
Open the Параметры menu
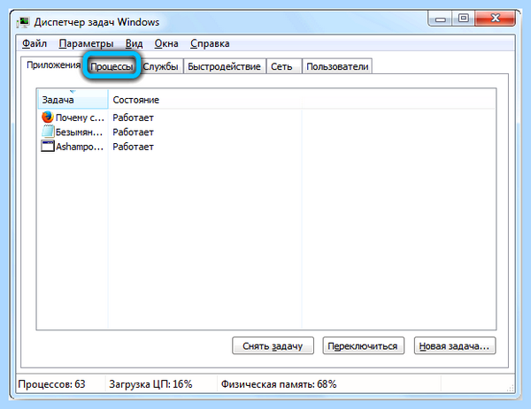pos(86,43)
